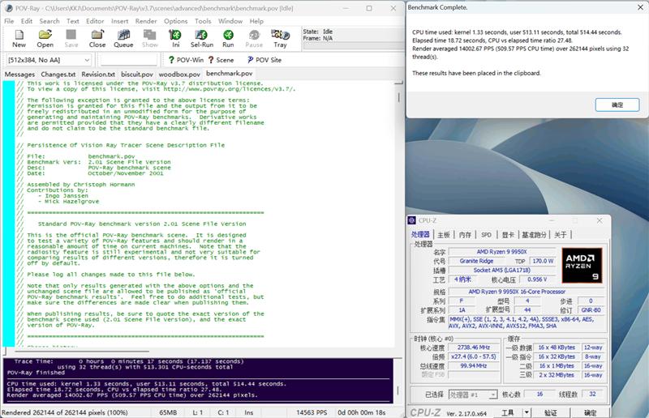Click the Sel-Run toolbar icon
This screenshot has width=649, height=418.
click(202, 39)
